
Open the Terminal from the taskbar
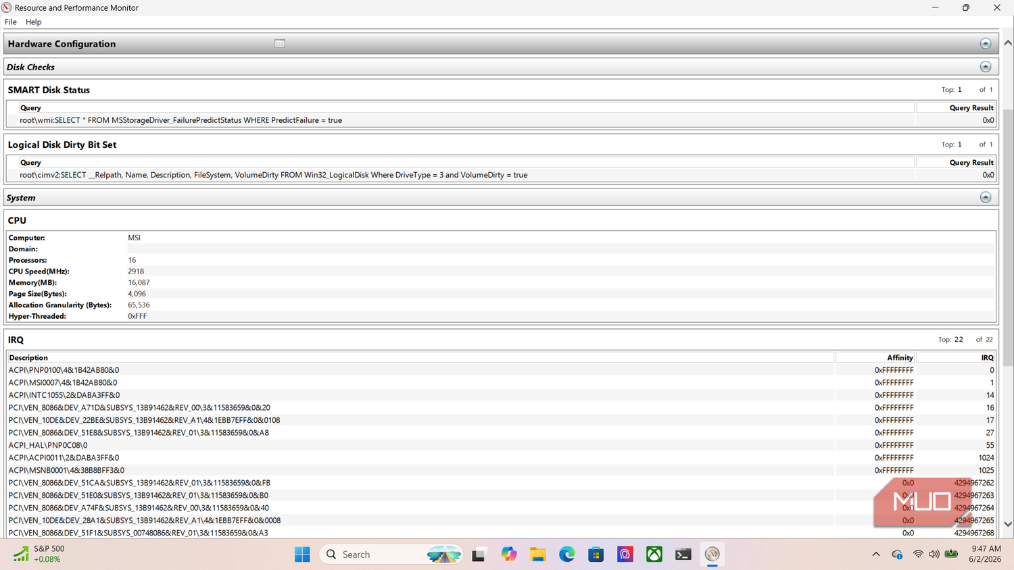pos(683,554)
